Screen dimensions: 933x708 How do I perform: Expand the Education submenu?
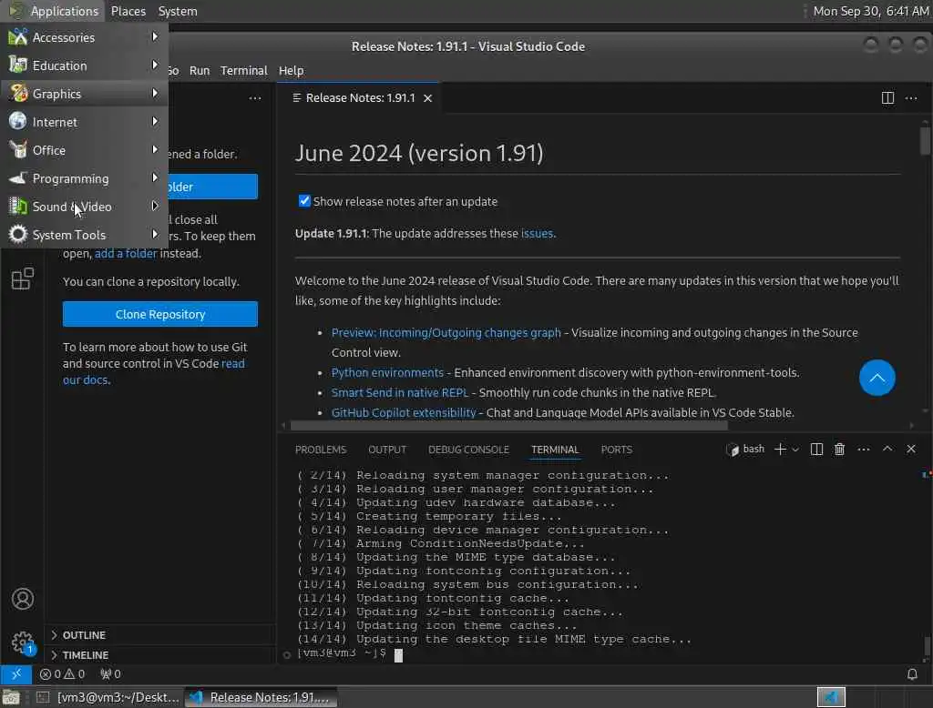tap(85, 66)
